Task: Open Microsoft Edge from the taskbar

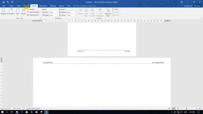Action: tap(22, 112)
